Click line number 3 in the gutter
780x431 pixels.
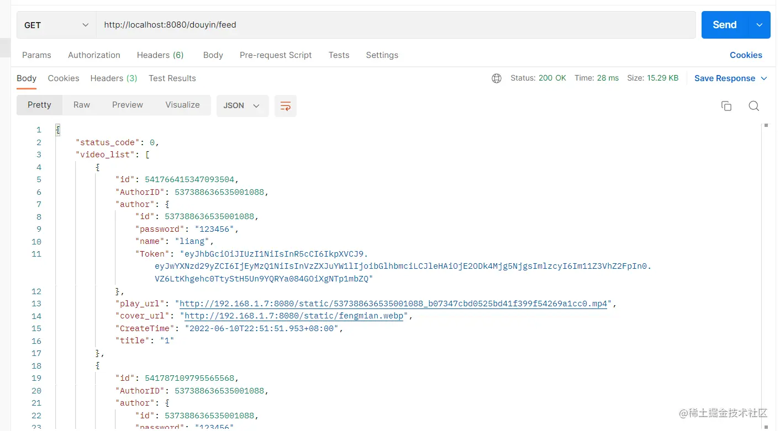tap(39, 155)
